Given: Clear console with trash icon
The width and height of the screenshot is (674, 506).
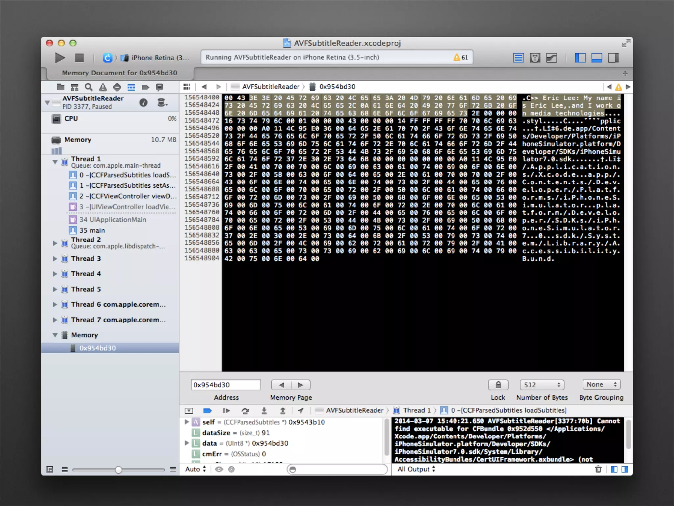Looking at the screenshot, I should tap(598, 469).
